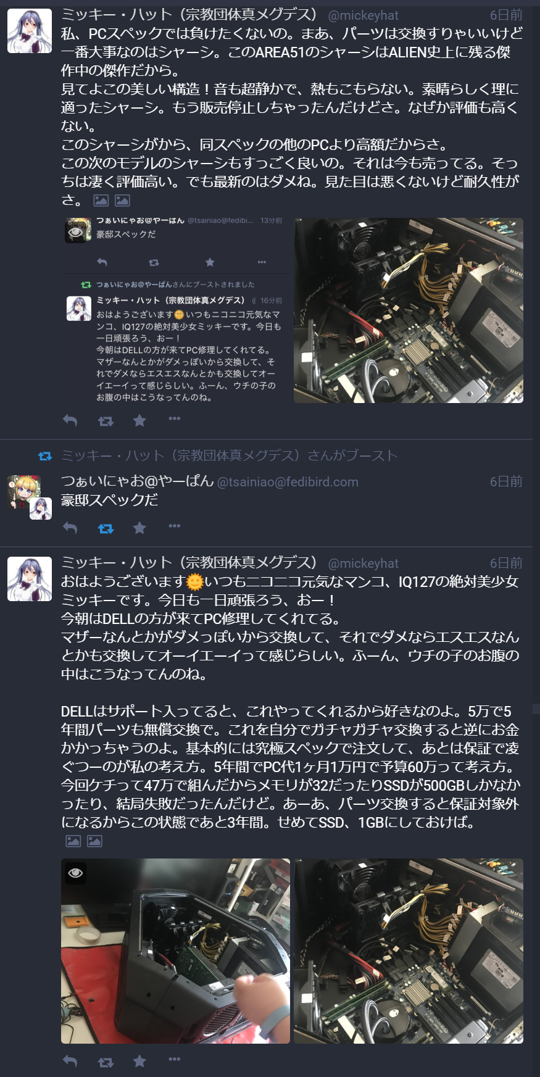Image resolution: width=540 pixels, height=1077 pixels.
Task: Toggle the eye icon to hide bottom media
Action: pyautogui.click(x=76, y=873)
